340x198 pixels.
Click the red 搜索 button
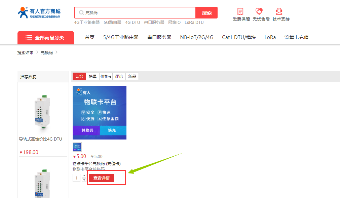click(206, 12)
